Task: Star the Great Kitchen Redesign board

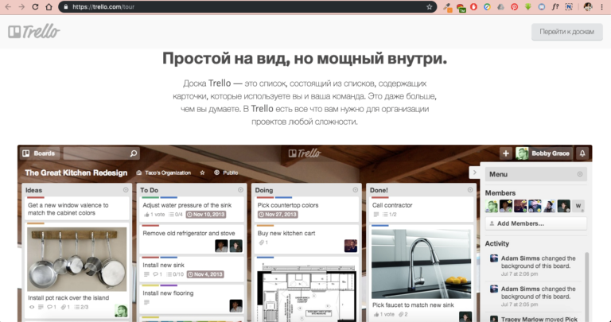Action: tap(202, 173)
